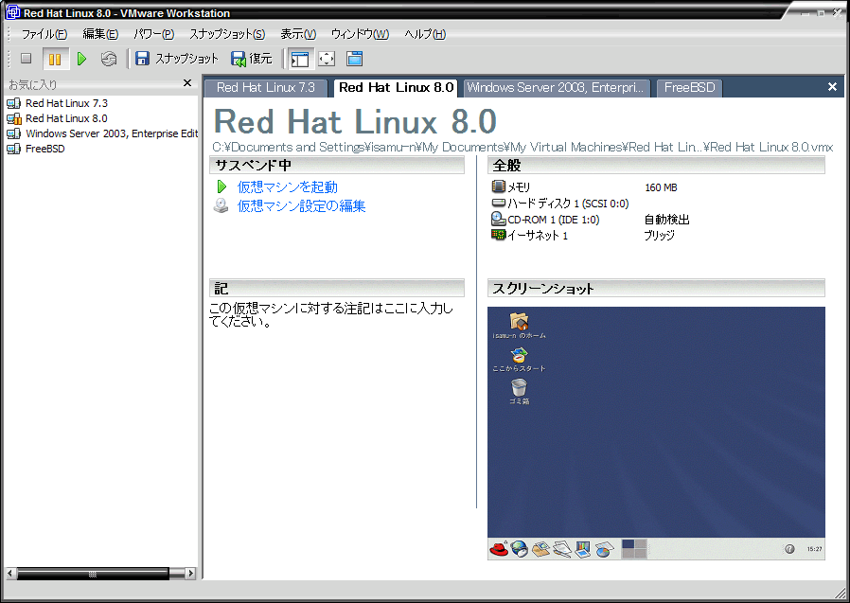850x603 pixels.
Task: Switch to the Red Hat Linux 7.3 tab
Action: click(266, 88)
